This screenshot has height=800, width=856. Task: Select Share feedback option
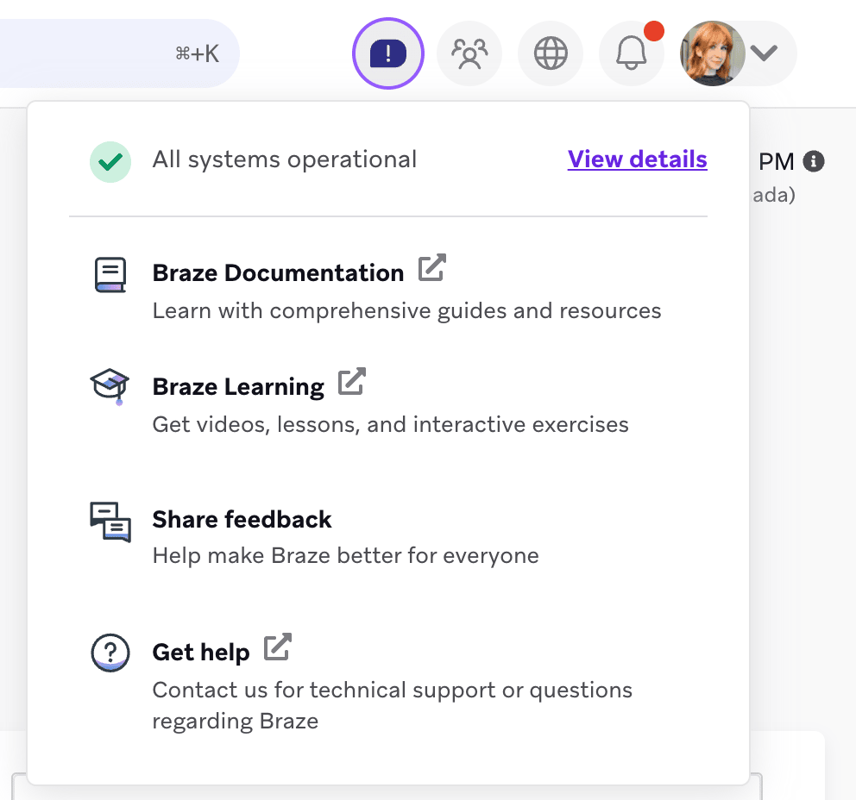tap(242, 520)
